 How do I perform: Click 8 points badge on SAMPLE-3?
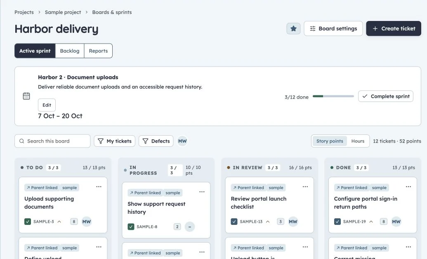74,222
